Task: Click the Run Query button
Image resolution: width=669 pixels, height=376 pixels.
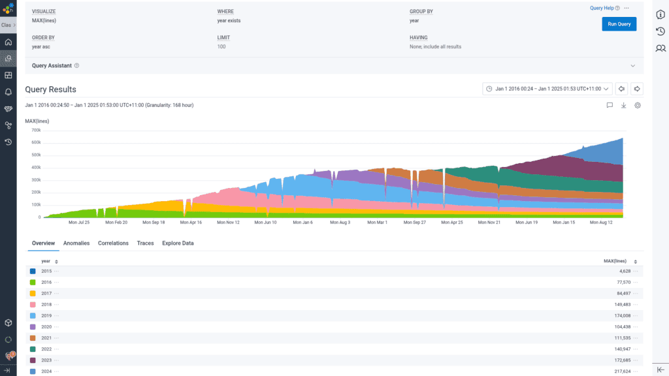Action: coord(619,24)
